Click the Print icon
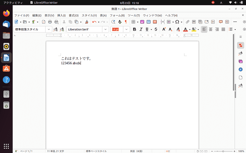246x153 pixels. [x=50, y=22]
